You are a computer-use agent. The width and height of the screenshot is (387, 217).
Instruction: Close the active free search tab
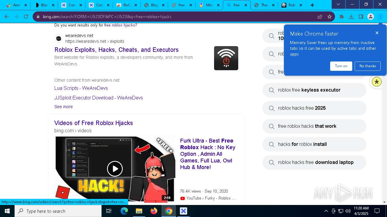[246, 5]
